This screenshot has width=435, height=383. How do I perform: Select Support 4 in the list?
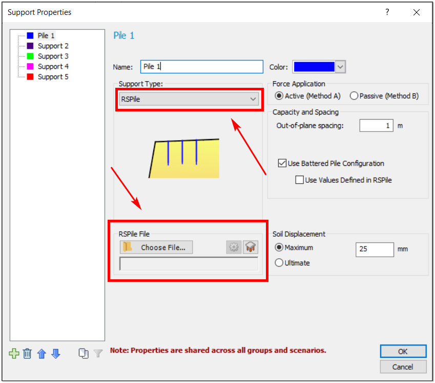pyautogui.click(x=53, y=66)
